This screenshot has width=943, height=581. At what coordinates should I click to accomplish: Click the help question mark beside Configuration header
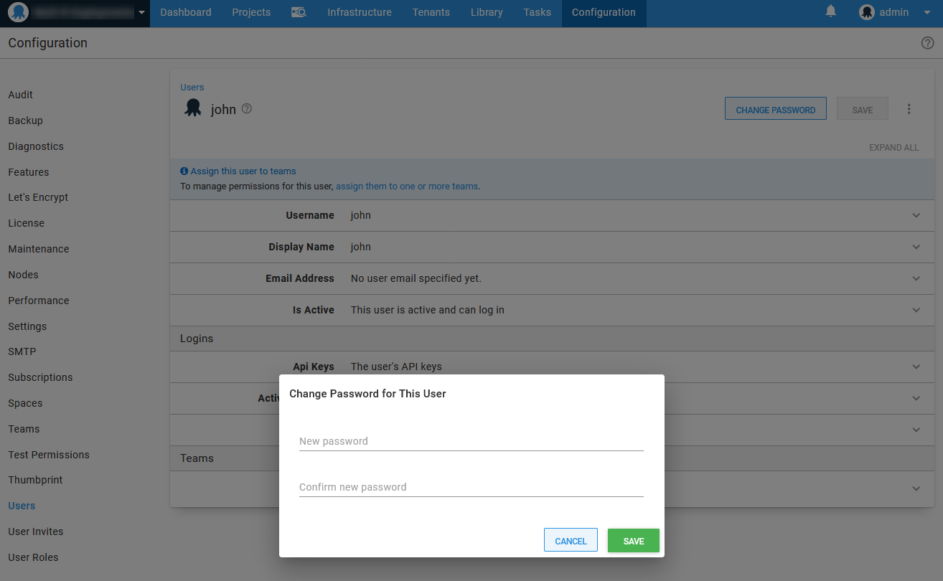tap(927, 43)
